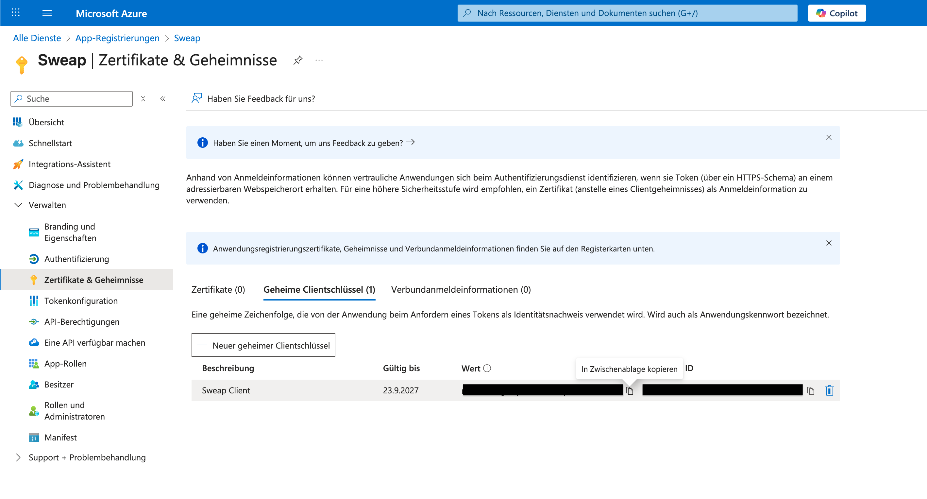The width and height of the screenshot is (927, 499).
Task: Open API-Berechtigungen in the sidebar
Action: (x=82, y=321)
